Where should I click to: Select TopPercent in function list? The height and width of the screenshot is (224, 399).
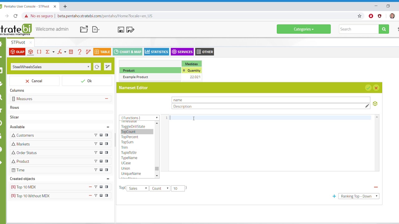pyautogui.click(x=130, y=137)
